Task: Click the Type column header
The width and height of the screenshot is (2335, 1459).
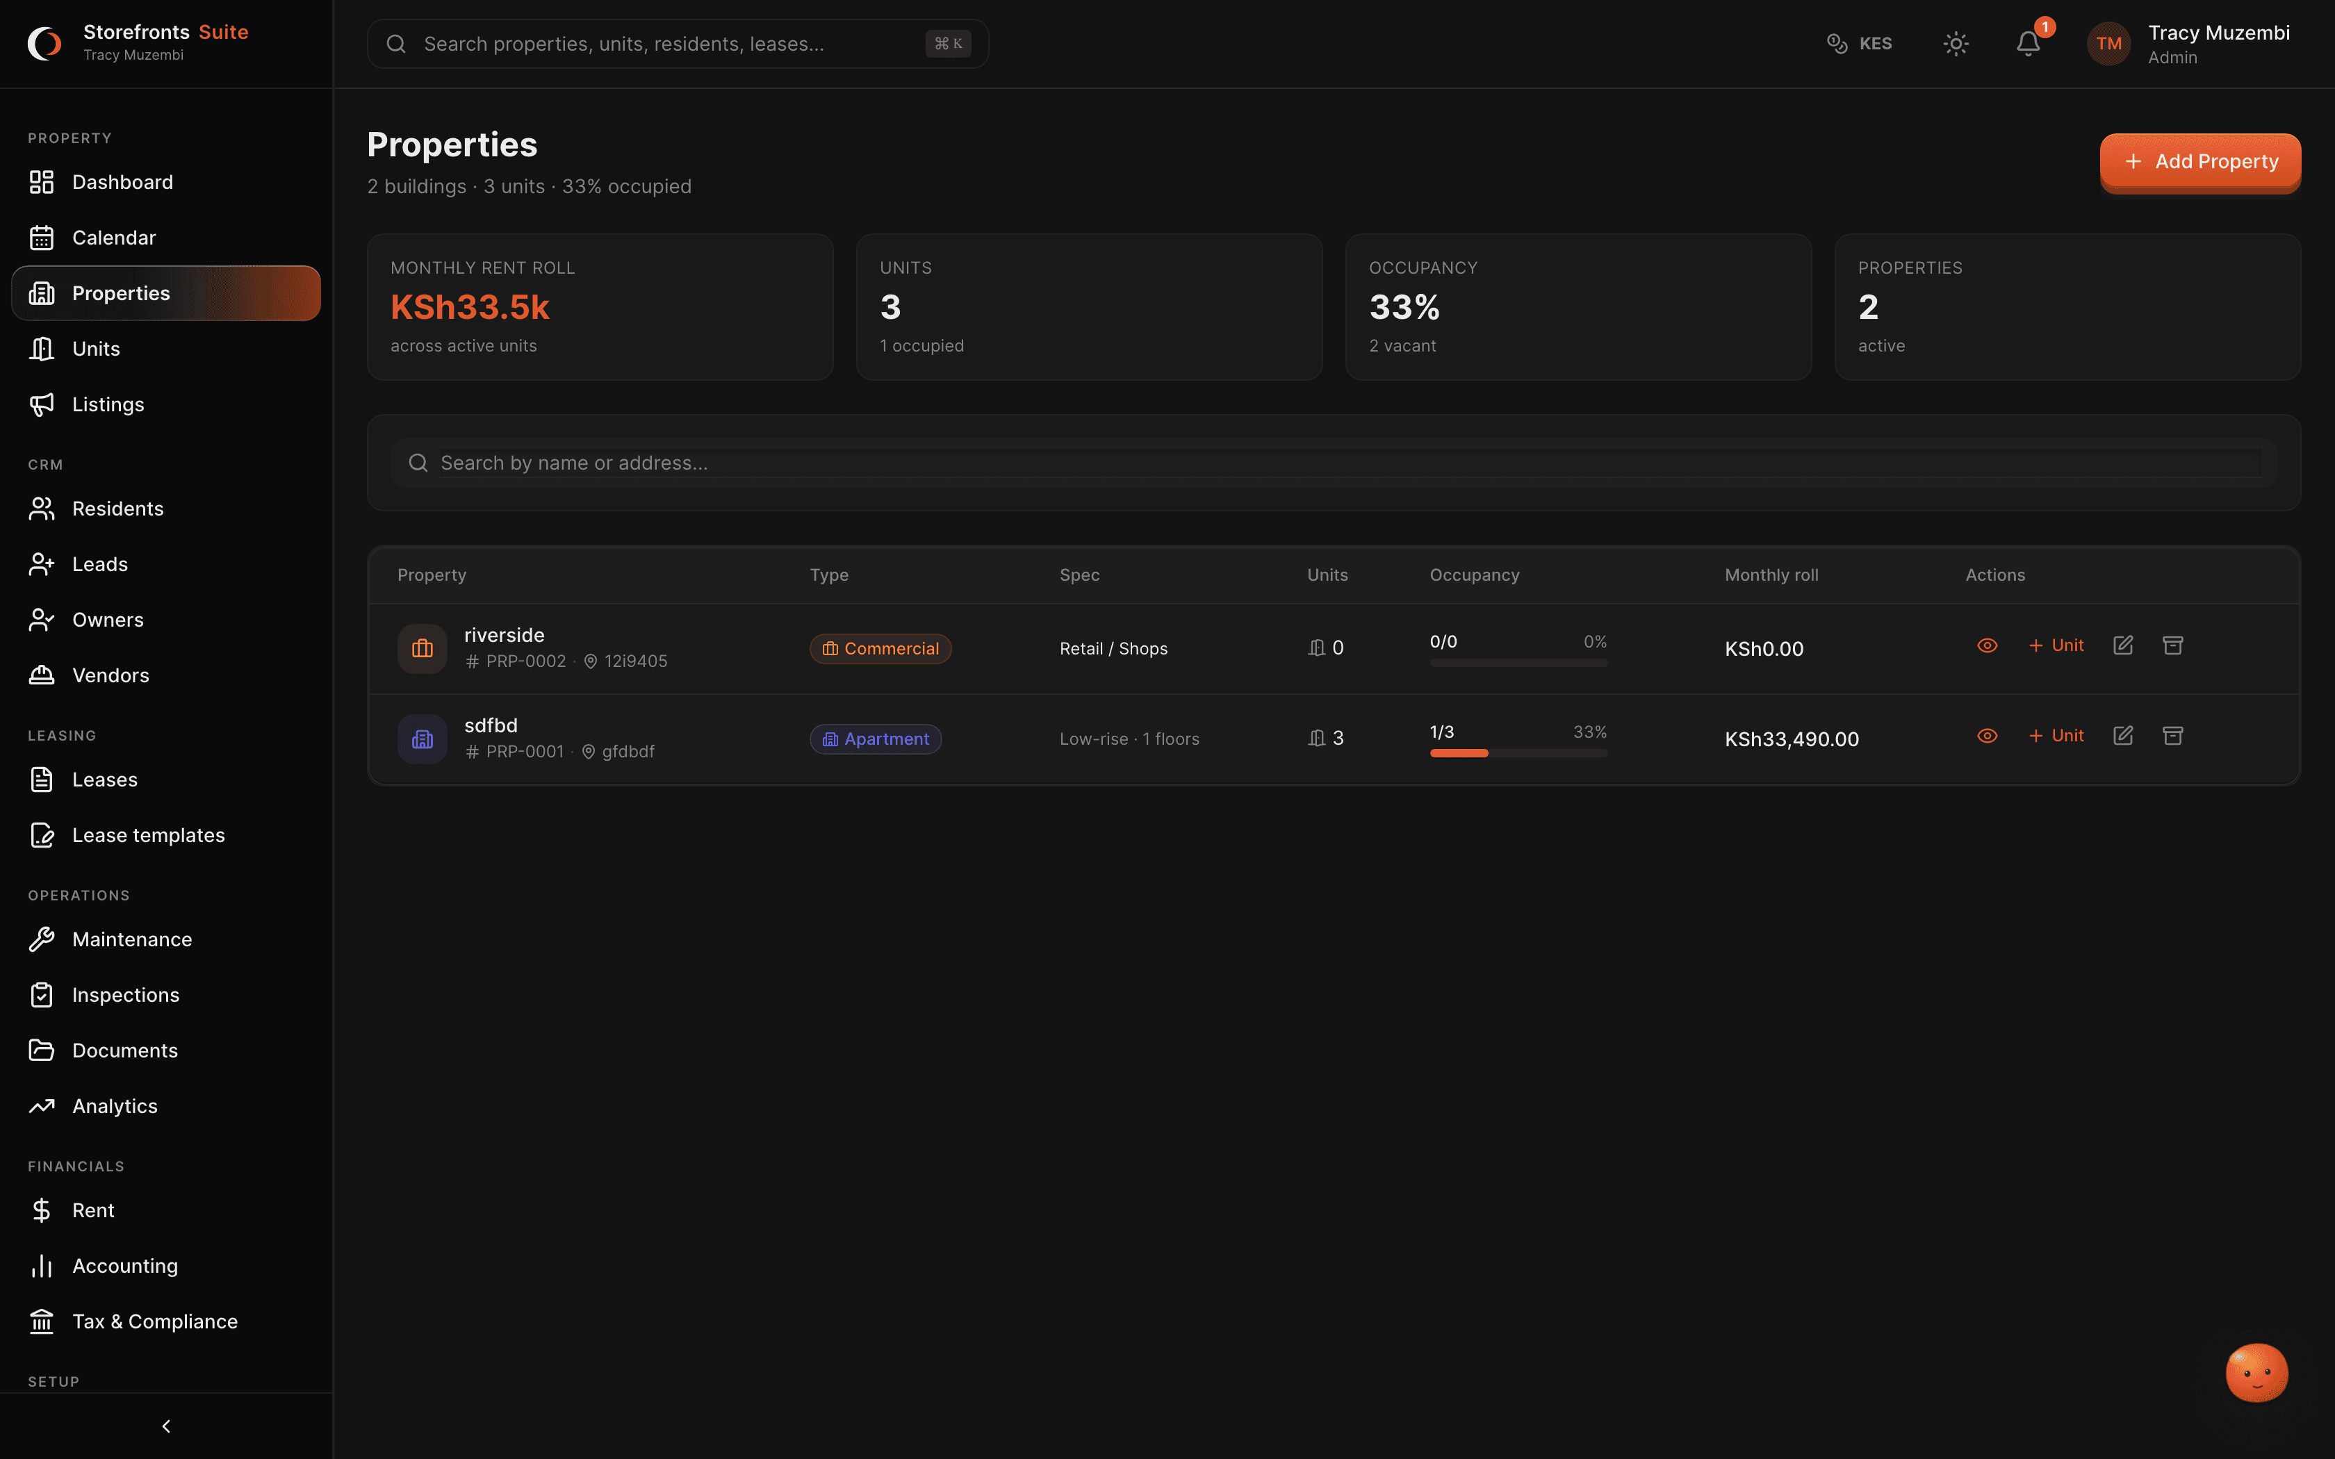Action: [x=829, y=575]
